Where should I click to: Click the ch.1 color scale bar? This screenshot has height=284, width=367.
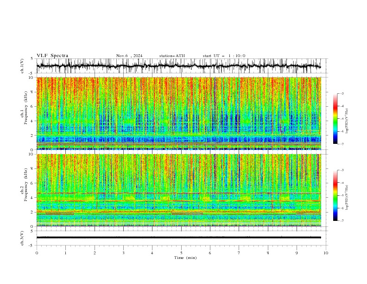tap(335, 119)
